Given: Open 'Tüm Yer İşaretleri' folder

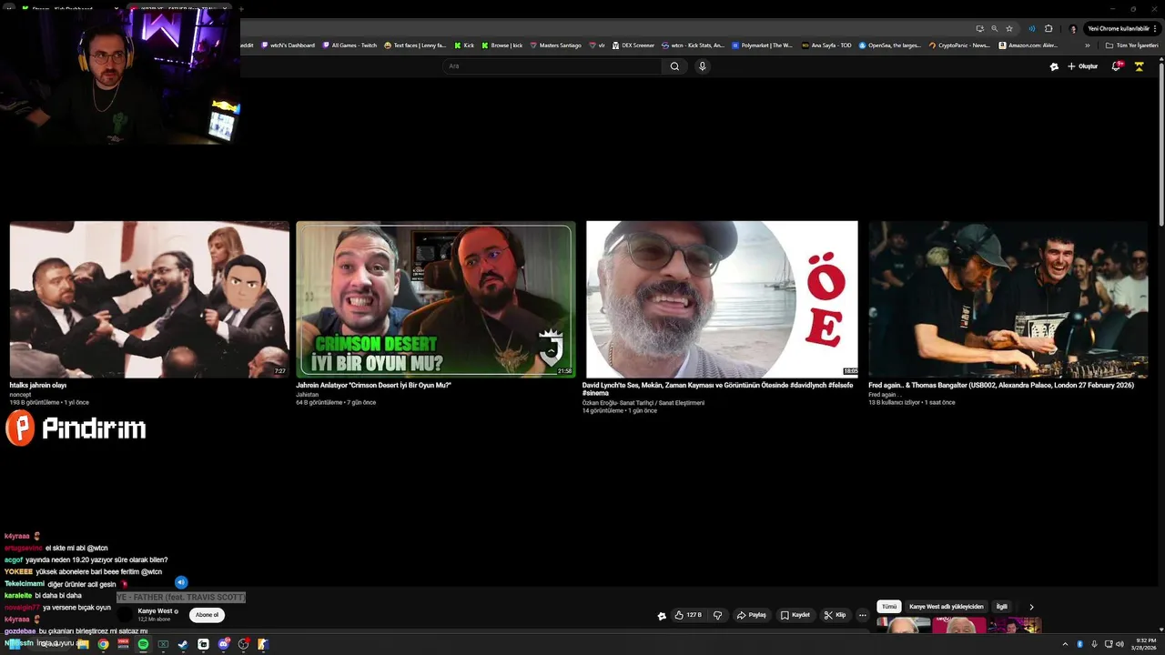Looking at the screenshot, I should (x=1131, y=45).
